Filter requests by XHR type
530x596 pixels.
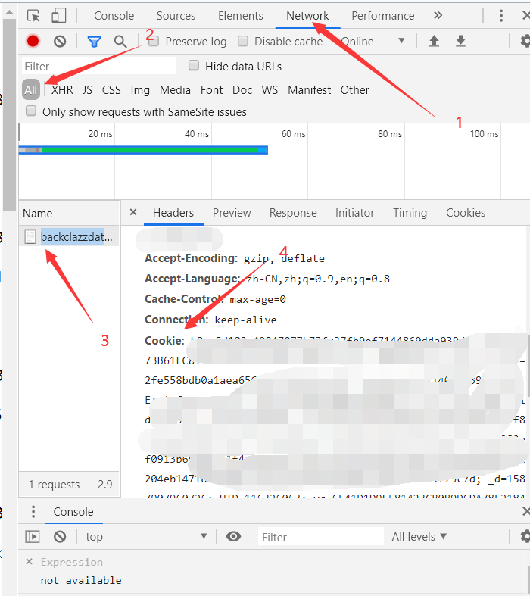click(62, 89)
